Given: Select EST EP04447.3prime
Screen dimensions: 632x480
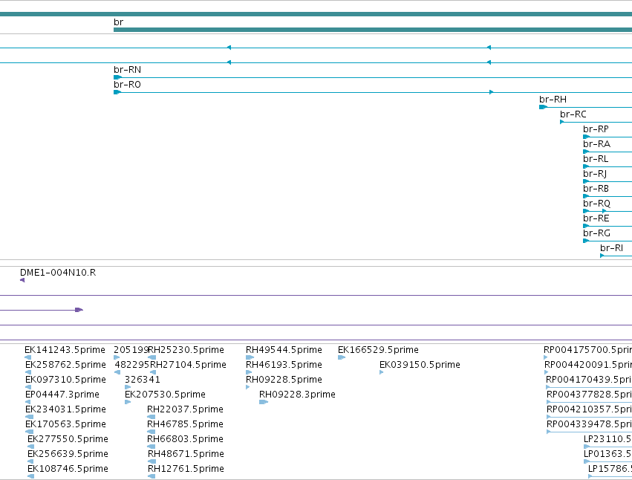Looking at the screenshot, I should coord(62,395).
